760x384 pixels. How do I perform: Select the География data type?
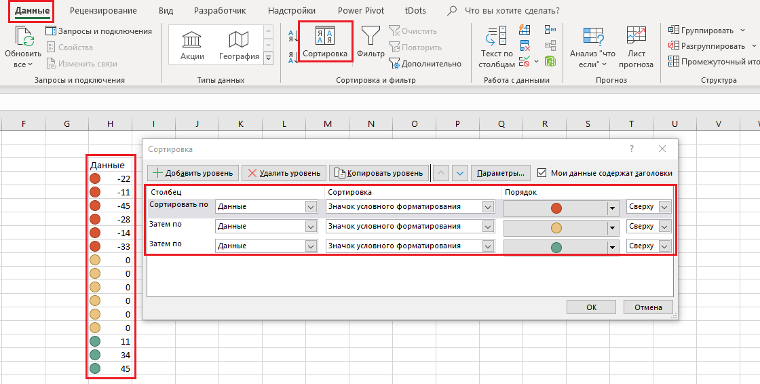(x=239, y=45)
